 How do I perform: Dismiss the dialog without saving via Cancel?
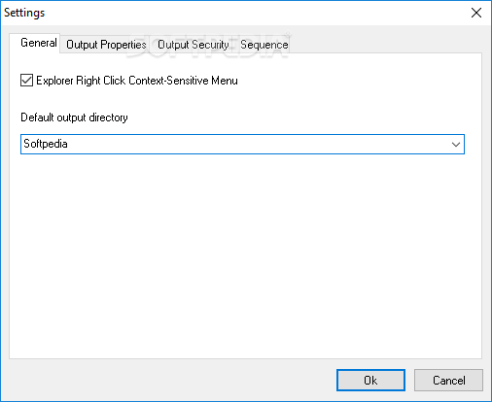pos(449,380)
